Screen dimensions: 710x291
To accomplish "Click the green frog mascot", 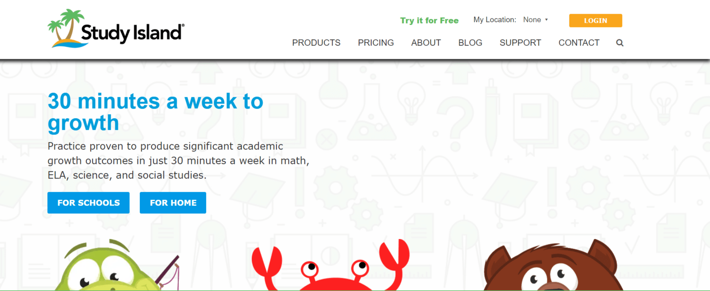I will click(117, 265).
